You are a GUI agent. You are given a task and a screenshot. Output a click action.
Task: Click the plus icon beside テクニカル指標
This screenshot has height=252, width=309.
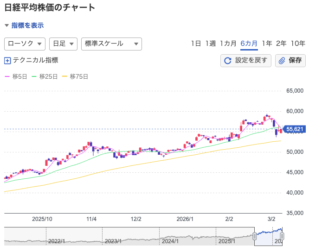(7, 61)
